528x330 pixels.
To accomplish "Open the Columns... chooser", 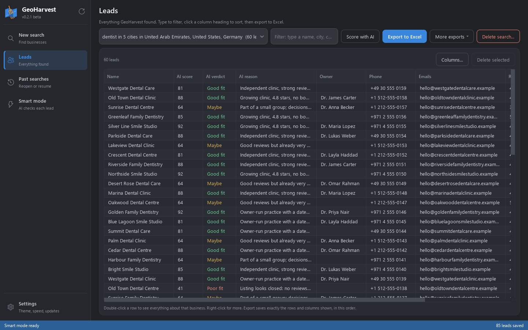I will pos(452,60).
